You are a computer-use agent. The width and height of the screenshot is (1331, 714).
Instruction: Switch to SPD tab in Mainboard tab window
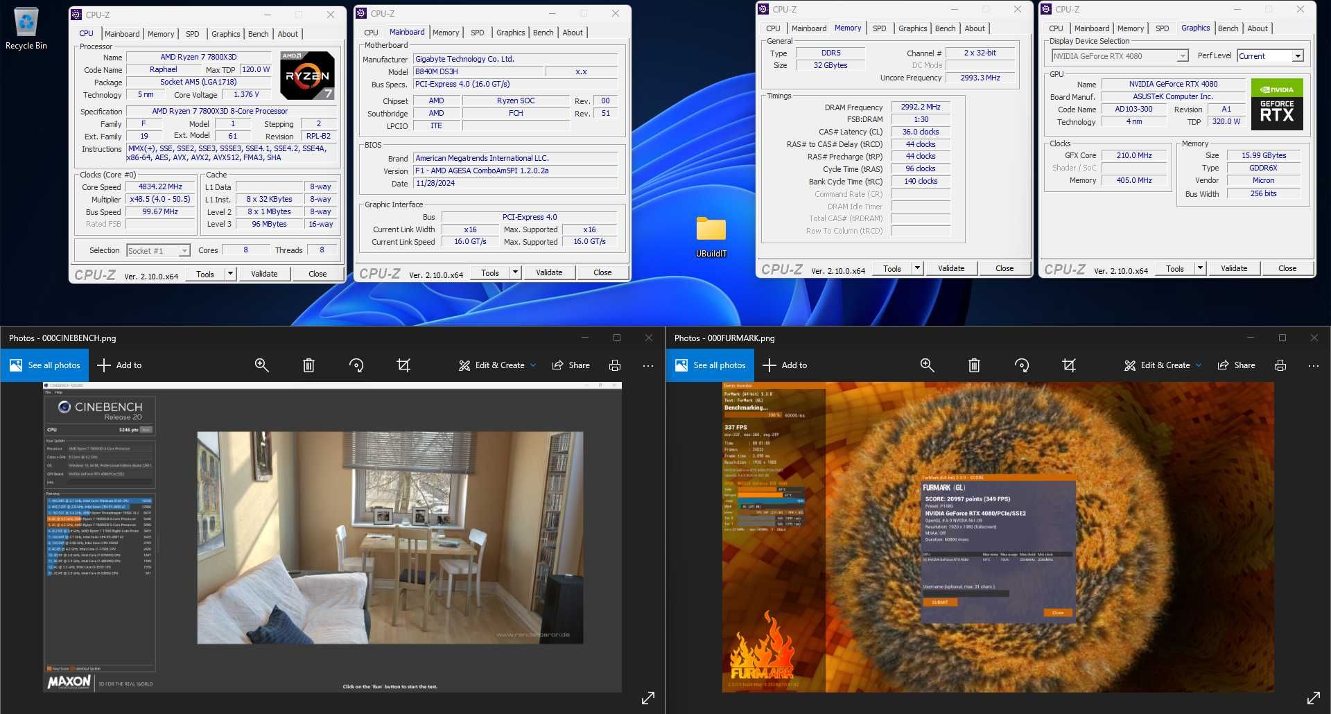478,33
